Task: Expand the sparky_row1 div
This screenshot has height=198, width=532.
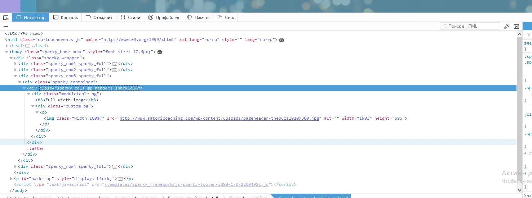Action: click(x=15, y=64)
